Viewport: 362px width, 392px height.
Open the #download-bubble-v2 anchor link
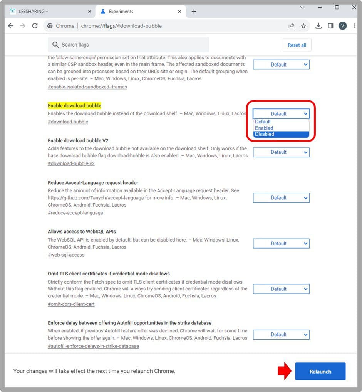71,163
